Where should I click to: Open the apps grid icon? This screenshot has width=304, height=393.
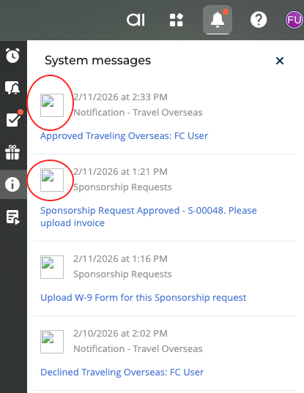coord(177,20)
